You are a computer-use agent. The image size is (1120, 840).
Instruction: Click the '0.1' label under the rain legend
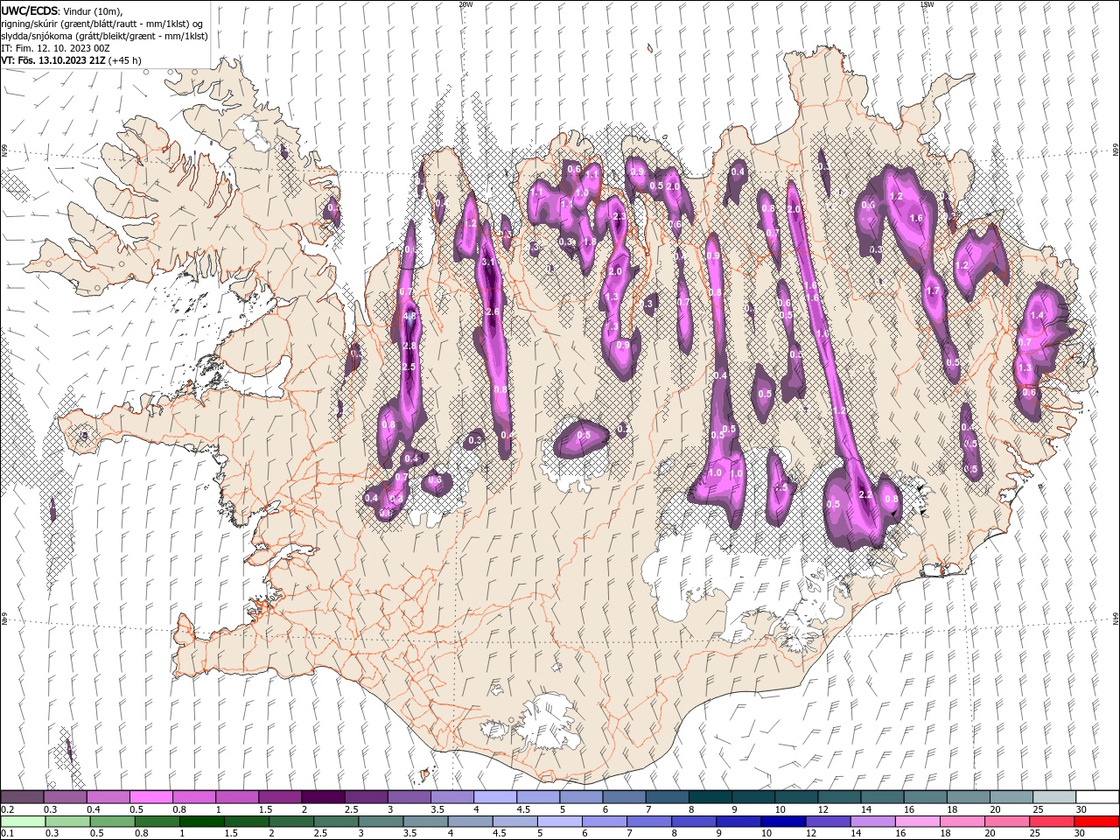pos(7,834)
